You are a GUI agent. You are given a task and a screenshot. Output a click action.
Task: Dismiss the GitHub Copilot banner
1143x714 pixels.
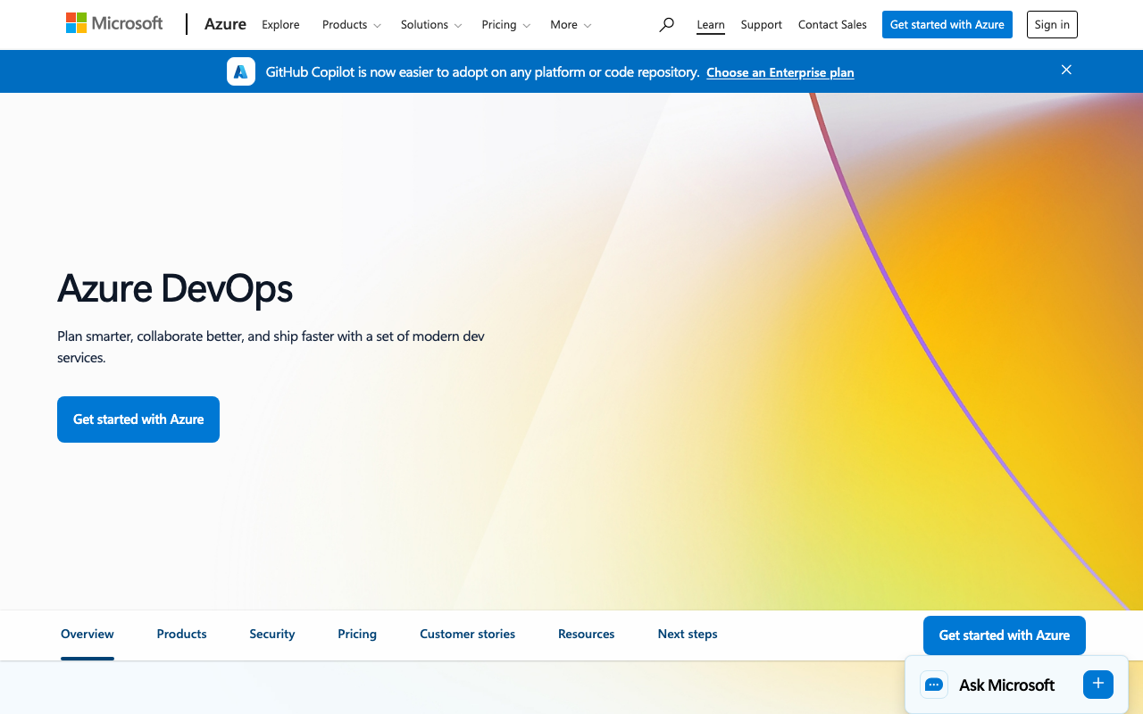(x=1066, y=70)
